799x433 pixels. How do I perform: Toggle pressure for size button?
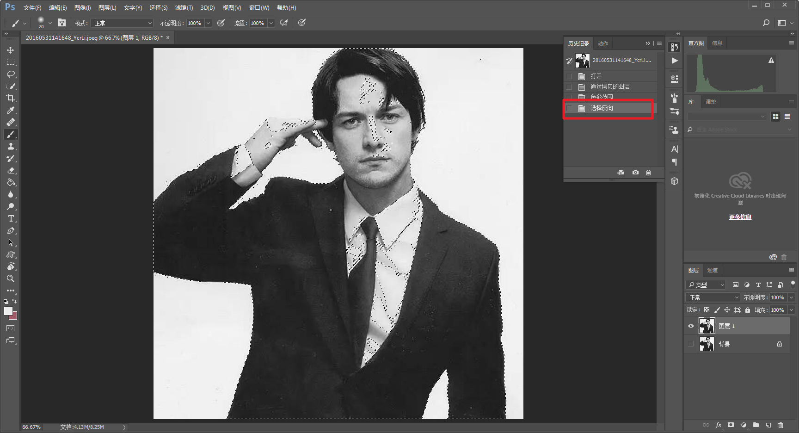(x=302, y=23)
